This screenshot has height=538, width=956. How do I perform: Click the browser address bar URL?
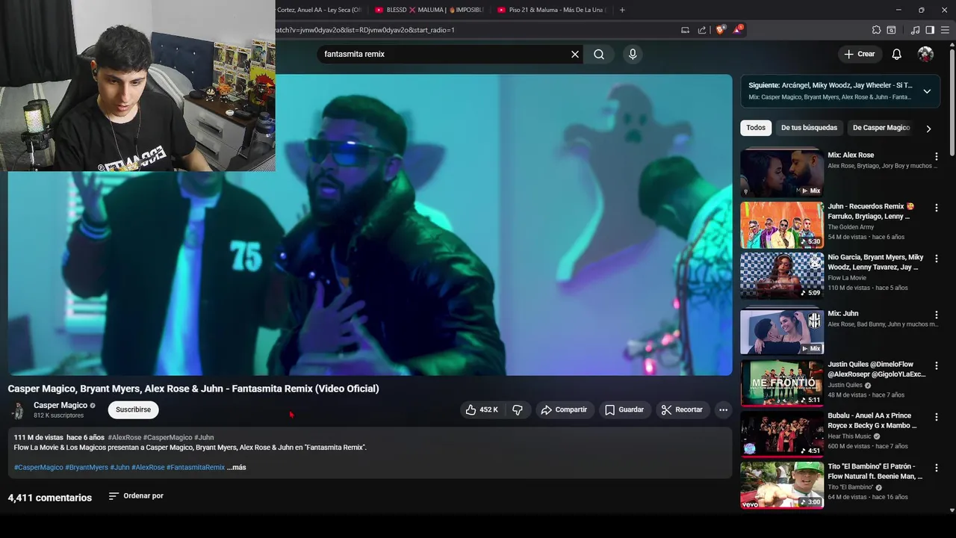(x=364, y=30)
